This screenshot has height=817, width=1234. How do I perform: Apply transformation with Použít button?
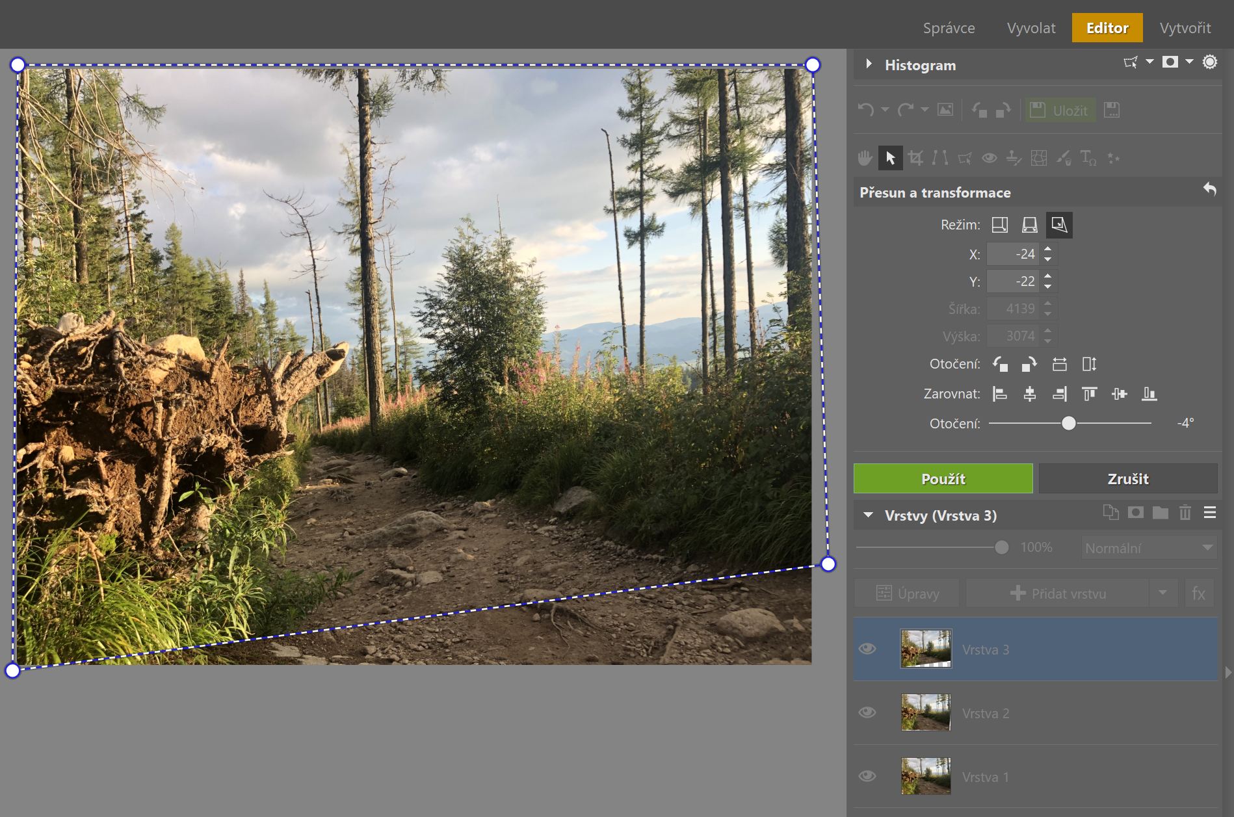click(x=943, y=478)
